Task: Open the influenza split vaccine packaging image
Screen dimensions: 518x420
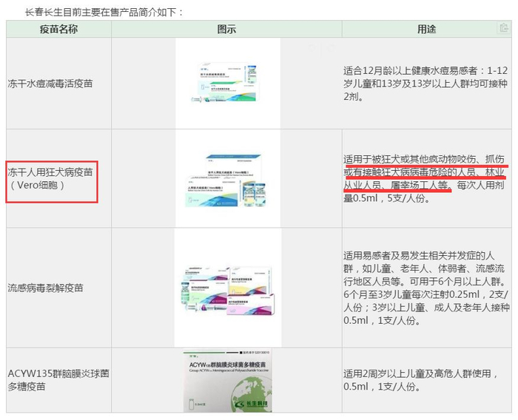Action: point(228,288)
